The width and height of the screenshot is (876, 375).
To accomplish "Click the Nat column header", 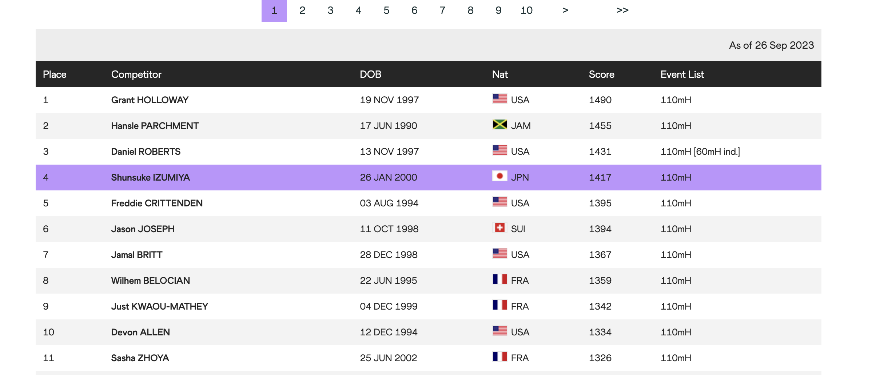I will click(x=500, y=74).
